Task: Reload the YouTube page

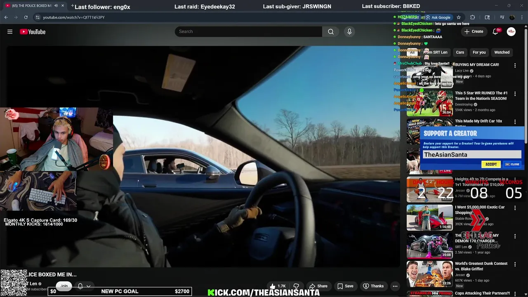Action: pyautogui.click(x=26, y=17)
